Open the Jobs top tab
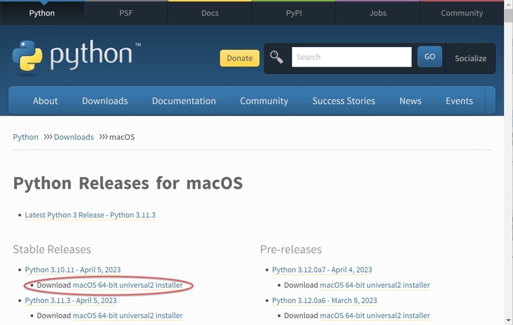Viewport: 513px width, 325px height. point(378,13)
